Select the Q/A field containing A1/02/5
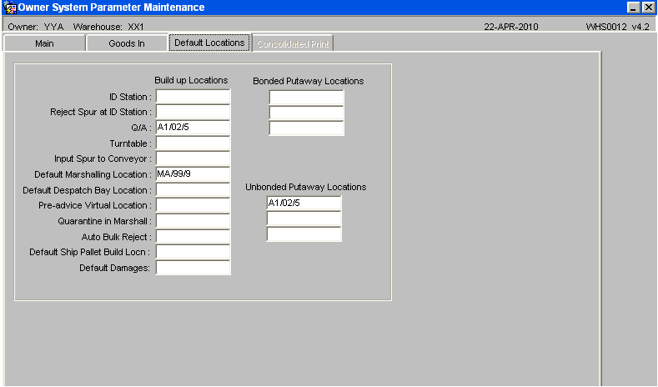 (193, 128)
